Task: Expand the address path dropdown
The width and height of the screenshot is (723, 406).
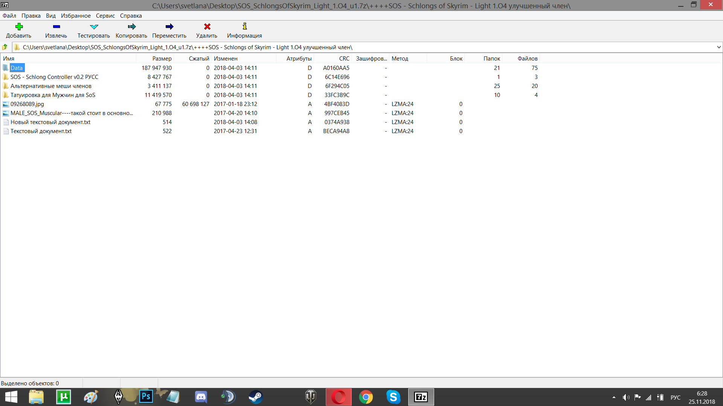Action: 718,47
